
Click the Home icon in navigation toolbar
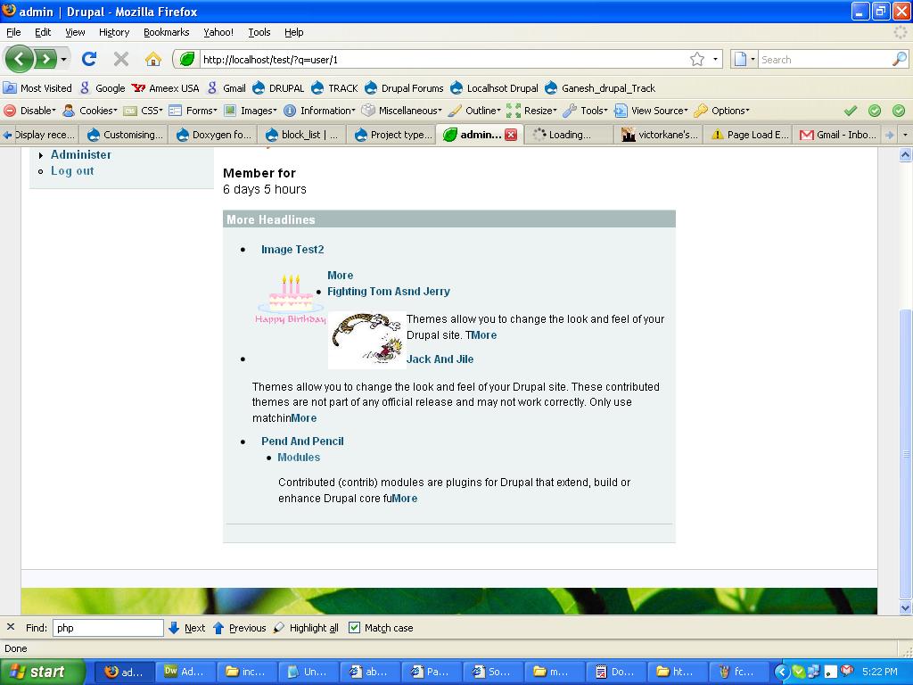coord(153,59)
